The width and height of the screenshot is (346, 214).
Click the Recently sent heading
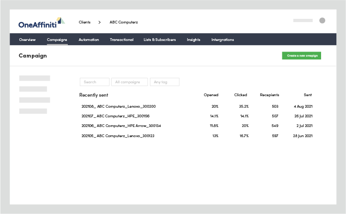point(94,95)
